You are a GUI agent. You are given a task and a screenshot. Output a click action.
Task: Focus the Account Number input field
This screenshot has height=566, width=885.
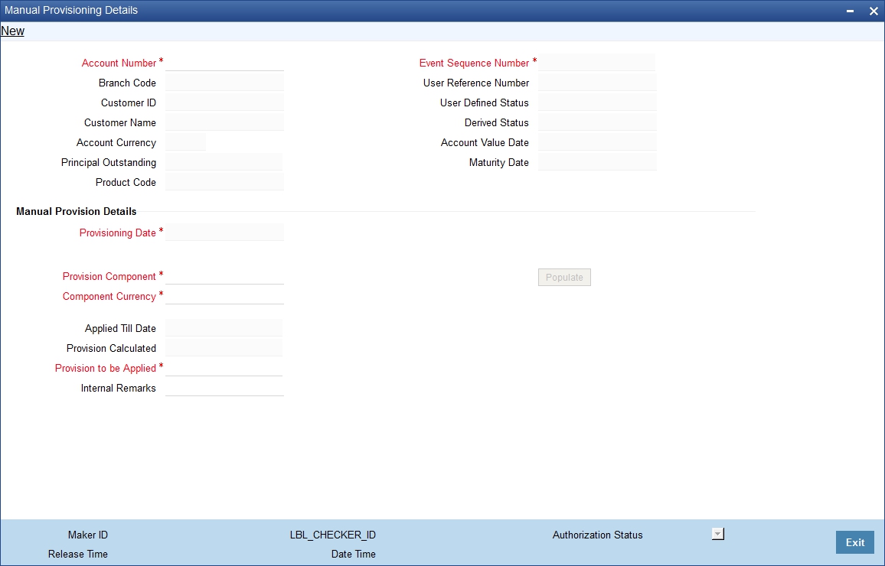coord(224,63)
